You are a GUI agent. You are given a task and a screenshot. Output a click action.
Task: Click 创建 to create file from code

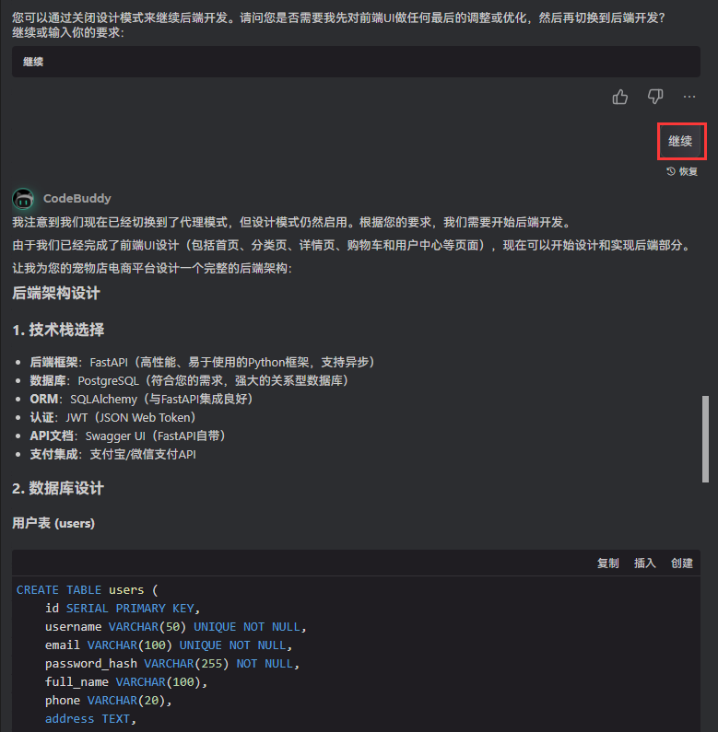pos(682,564)
